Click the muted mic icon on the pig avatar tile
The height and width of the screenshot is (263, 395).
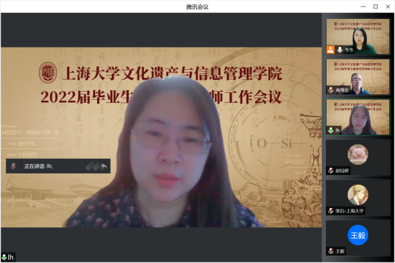(331, 171)
